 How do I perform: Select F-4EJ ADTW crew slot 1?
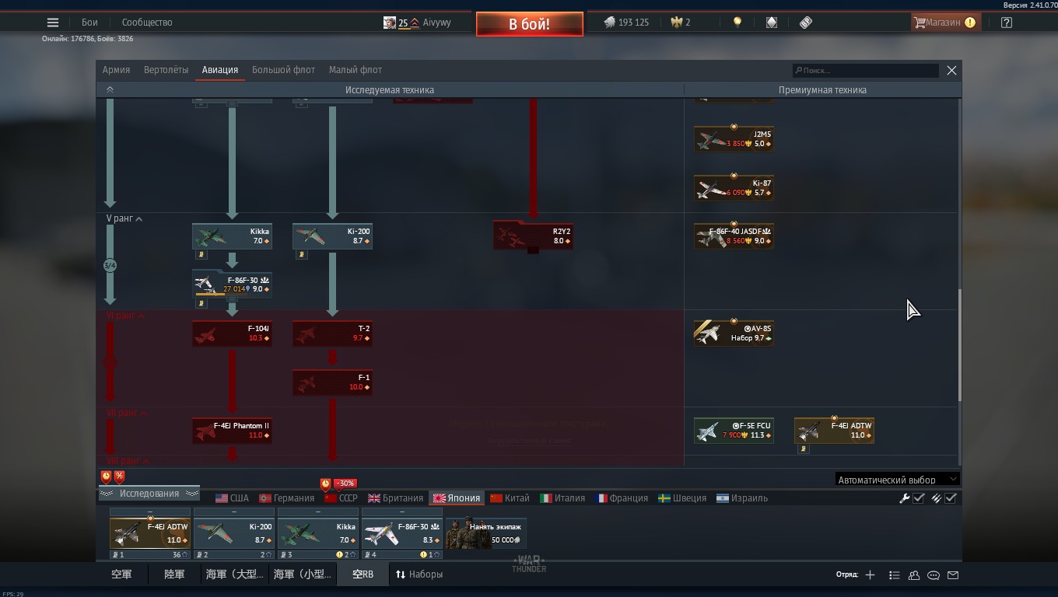pos(150,534)
